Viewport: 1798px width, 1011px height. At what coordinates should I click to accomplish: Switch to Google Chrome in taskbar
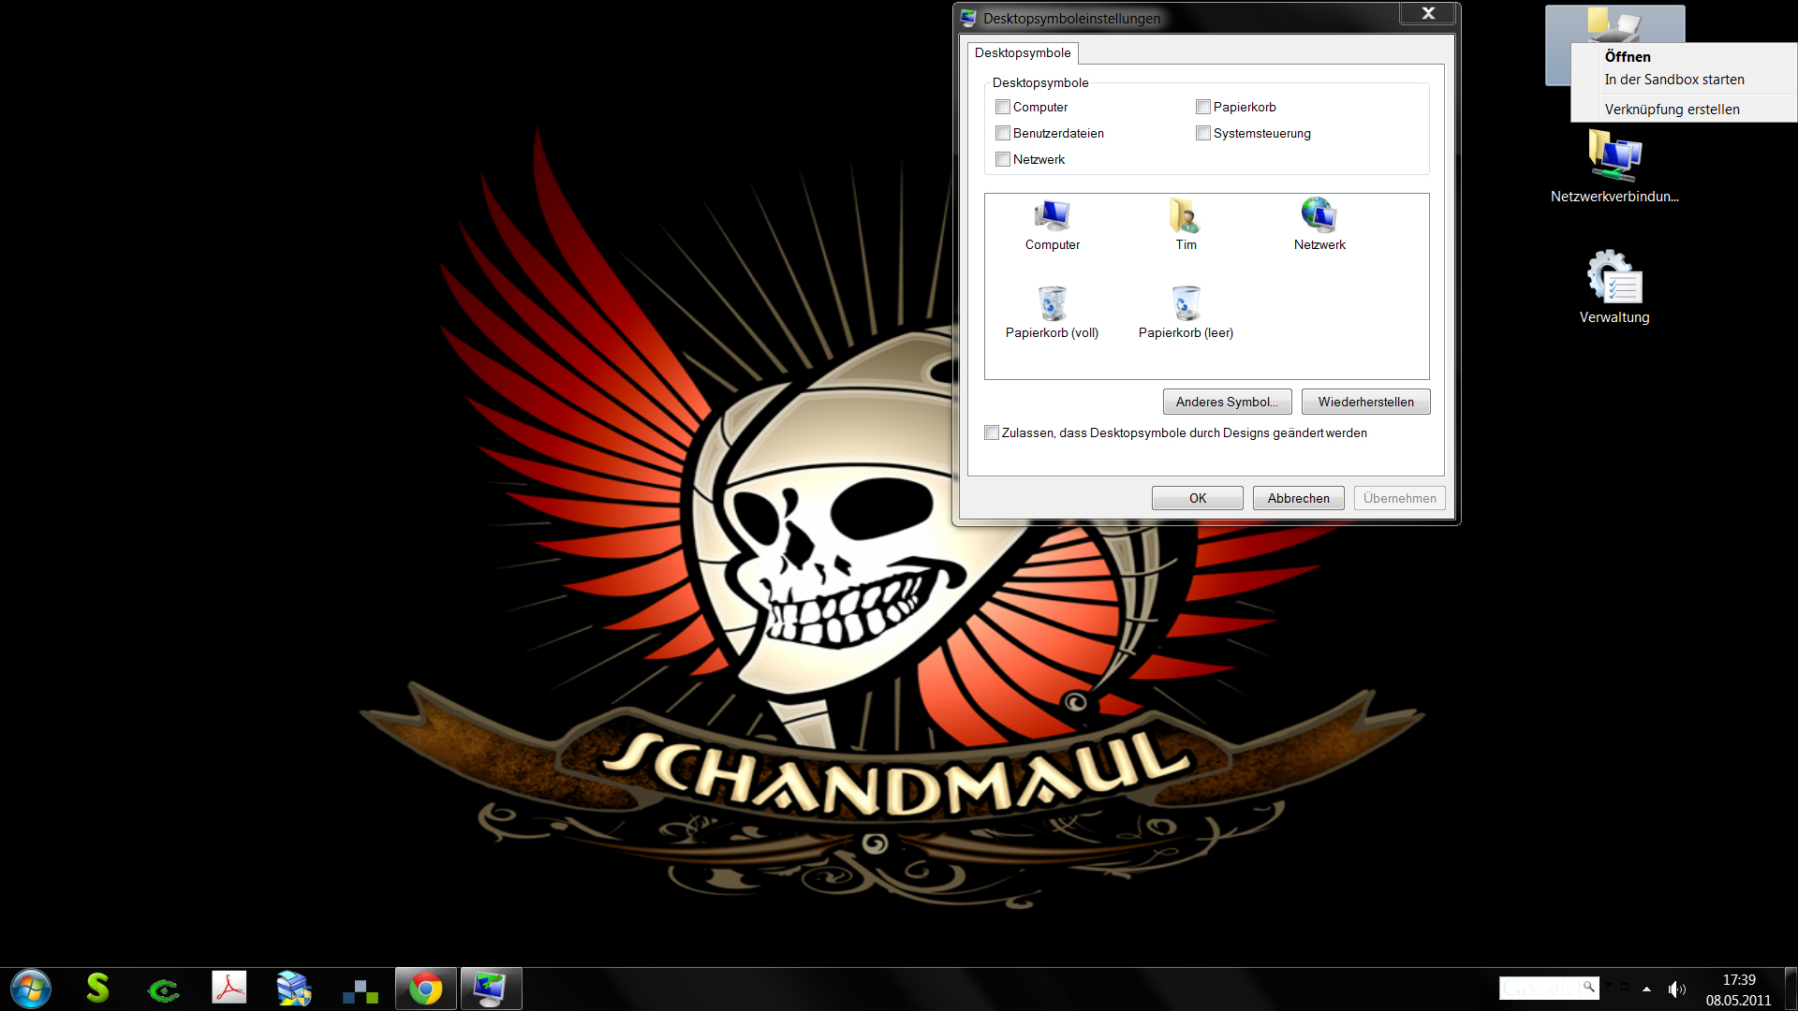pyautogui.click(x=426, y=989)
